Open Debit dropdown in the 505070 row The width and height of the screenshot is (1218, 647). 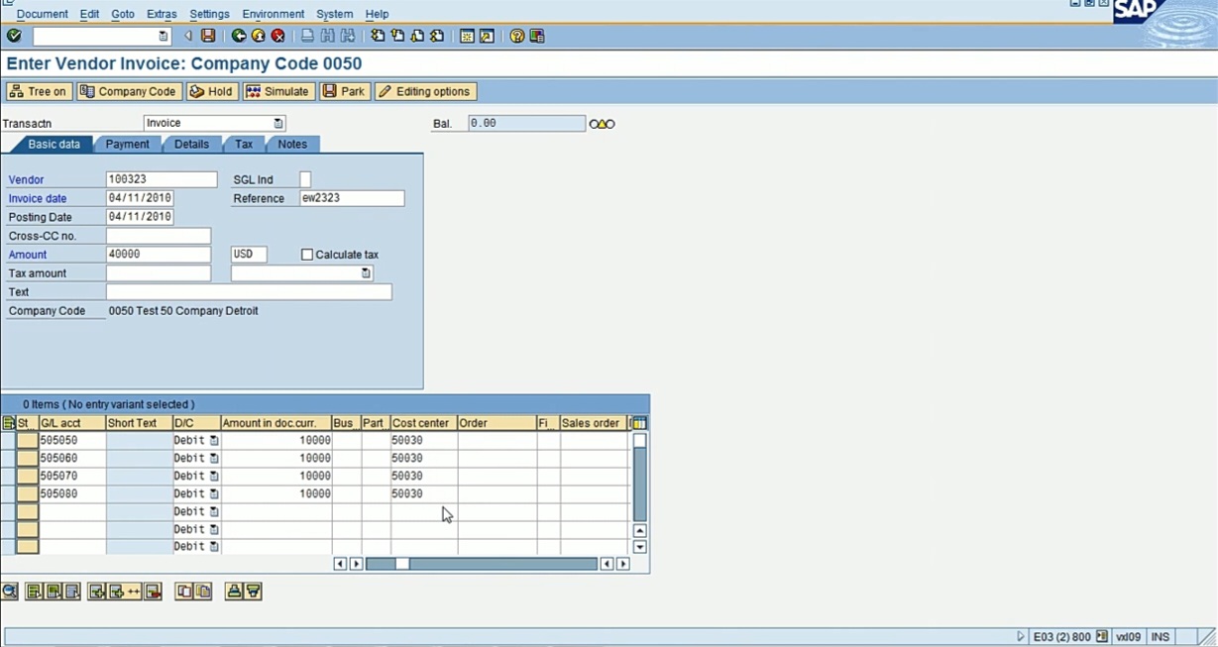coord(214,477)
